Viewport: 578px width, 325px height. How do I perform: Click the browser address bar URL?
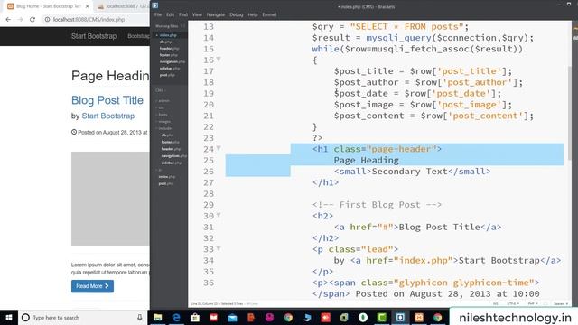click(x=89, y=20)
